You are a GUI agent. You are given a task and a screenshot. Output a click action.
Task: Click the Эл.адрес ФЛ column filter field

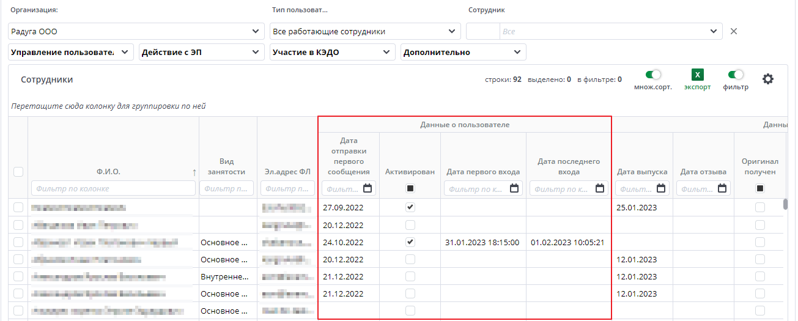click(287, 188)
